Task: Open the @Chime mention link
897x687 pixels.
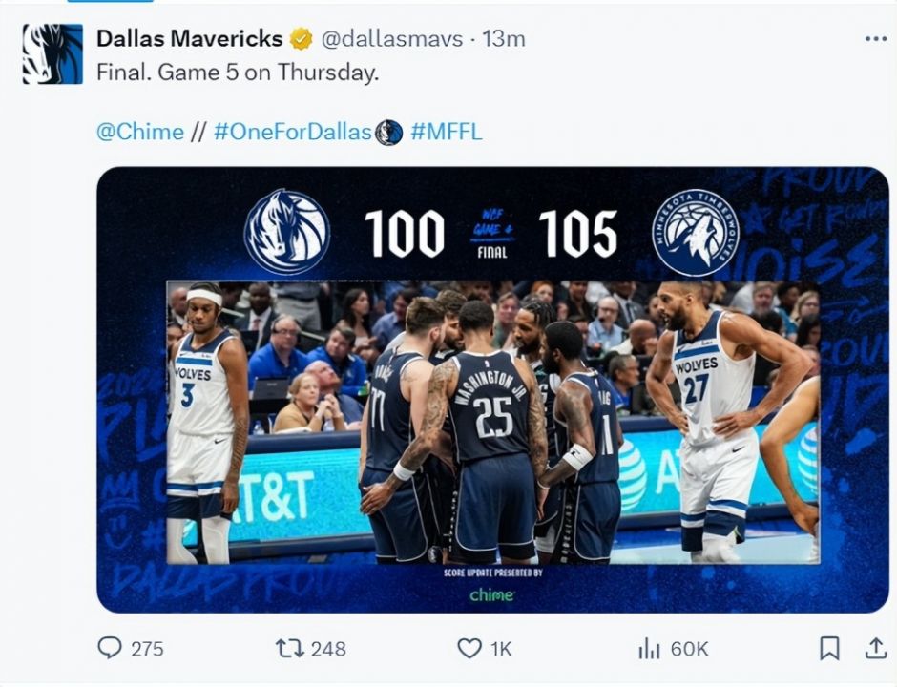Action: 140,132
